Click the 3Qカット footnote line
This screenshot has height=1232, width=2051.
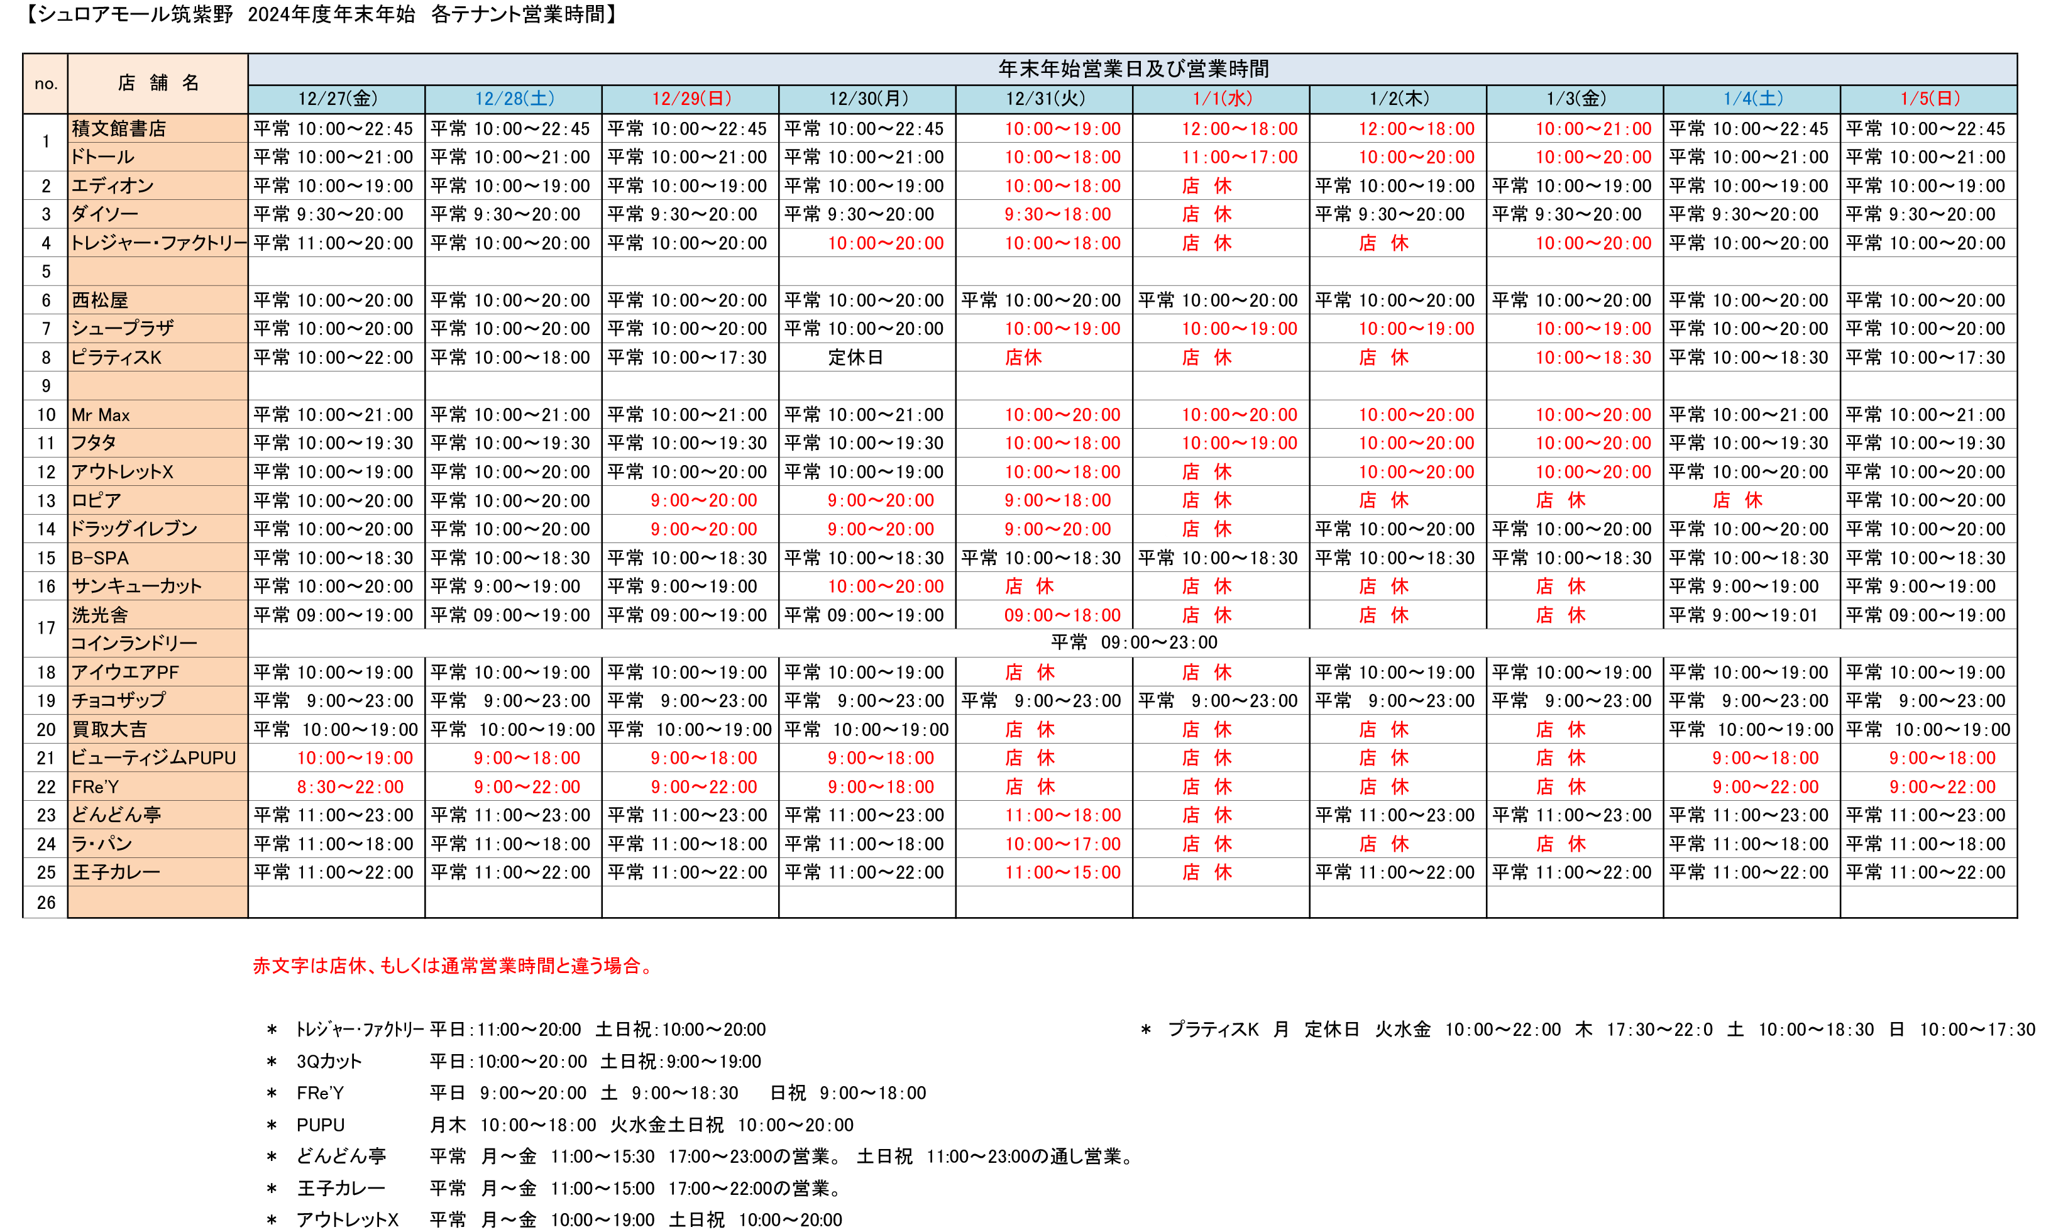pyautogui.click(x=513, y=1062)
